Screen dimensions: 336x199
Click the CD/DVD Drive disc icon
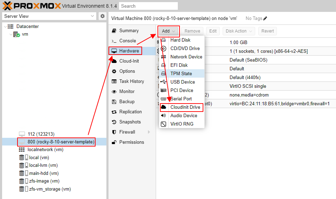pos(163,48)
